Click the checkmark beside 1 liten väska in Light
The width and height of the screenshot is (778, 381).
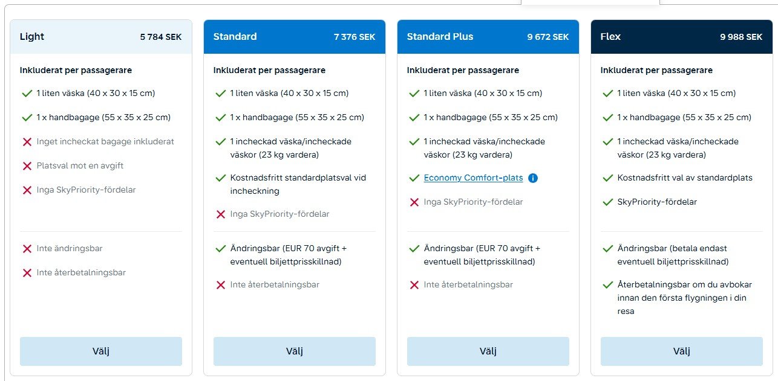tap(27, 93)
